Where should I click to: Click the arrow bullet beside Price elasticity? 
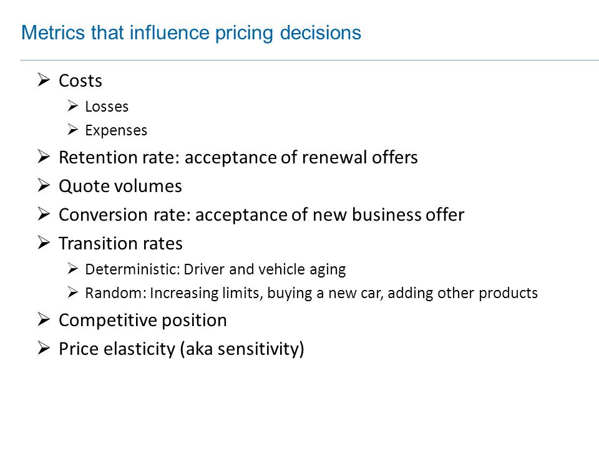pyautogui.click(x=44, y=348)
